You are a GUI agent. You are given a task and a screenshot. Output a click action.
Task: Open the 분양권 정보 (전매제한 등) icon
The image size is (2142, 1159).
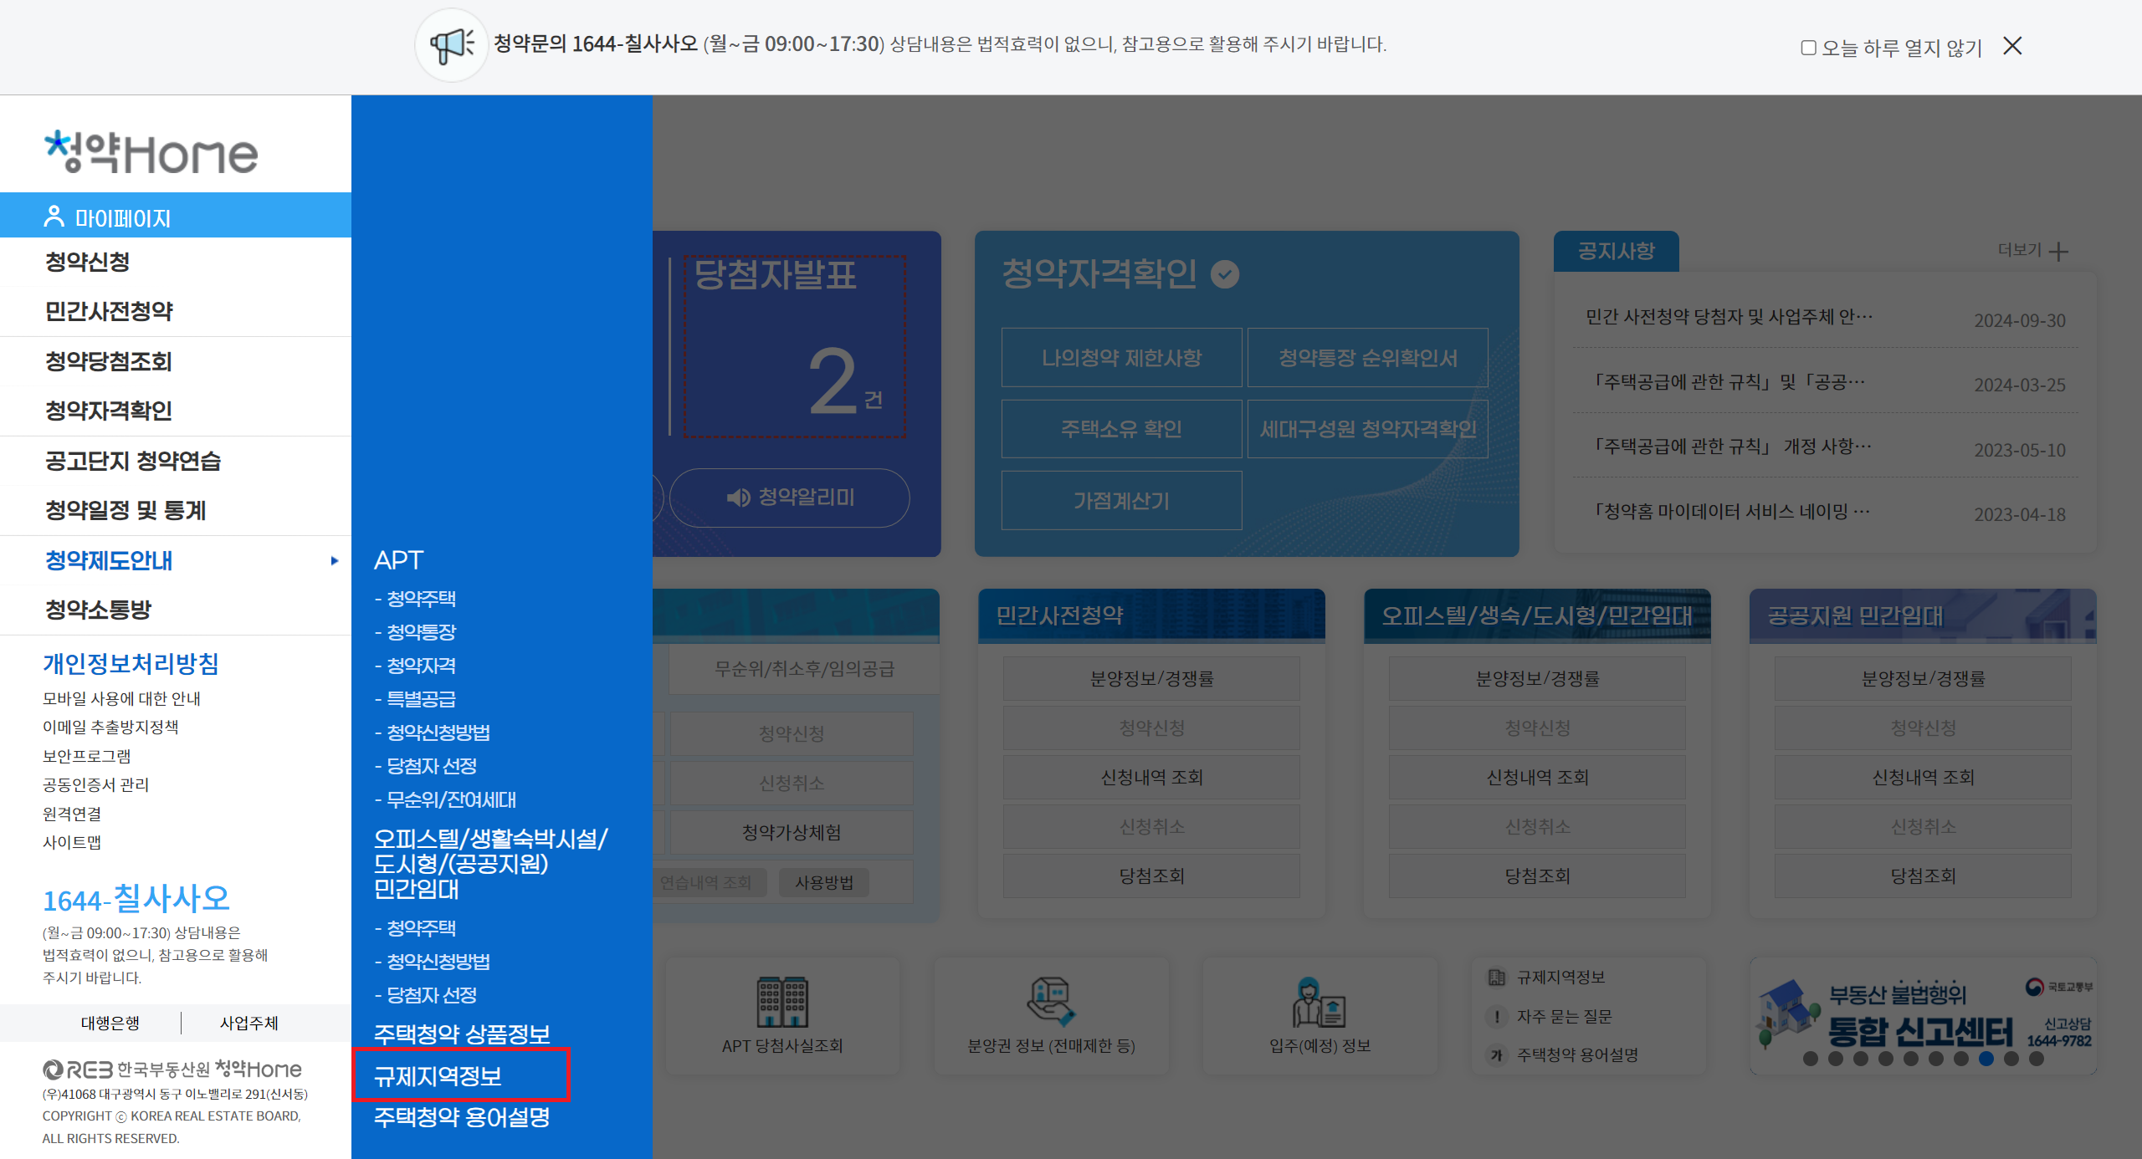point(1051,1001)
